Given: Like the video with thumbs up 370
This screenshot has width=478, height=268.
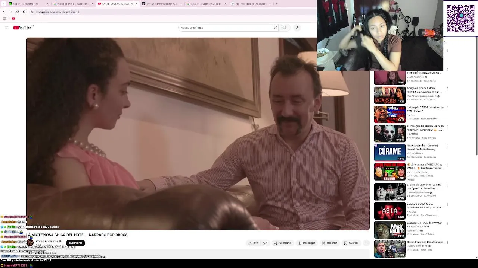Looking at the screenshot, I should (x=253, y=243).
